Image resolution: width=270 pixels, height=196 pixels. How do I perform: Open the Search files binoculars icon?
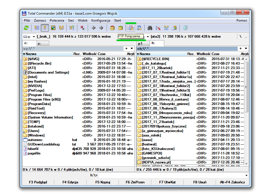(150, 28)
